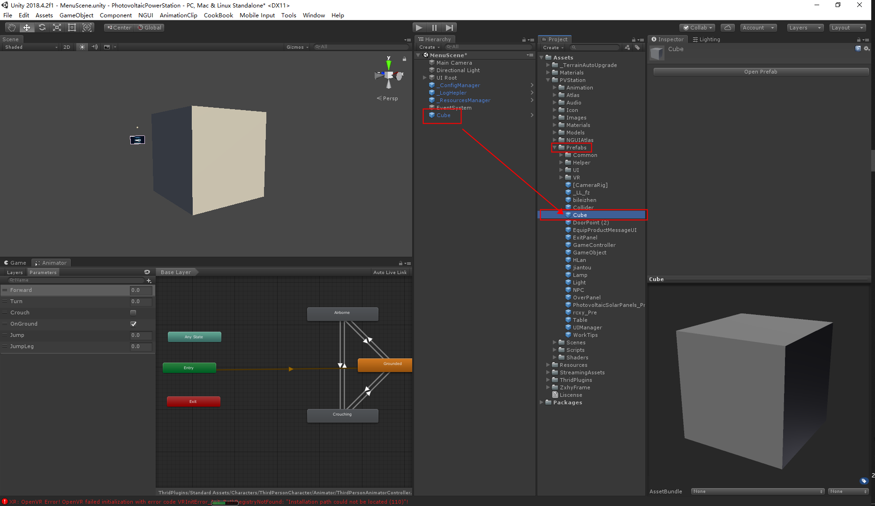Expand the Scripts folder
Viewport: 875px width, 506px height.
[x=555, y=350]
